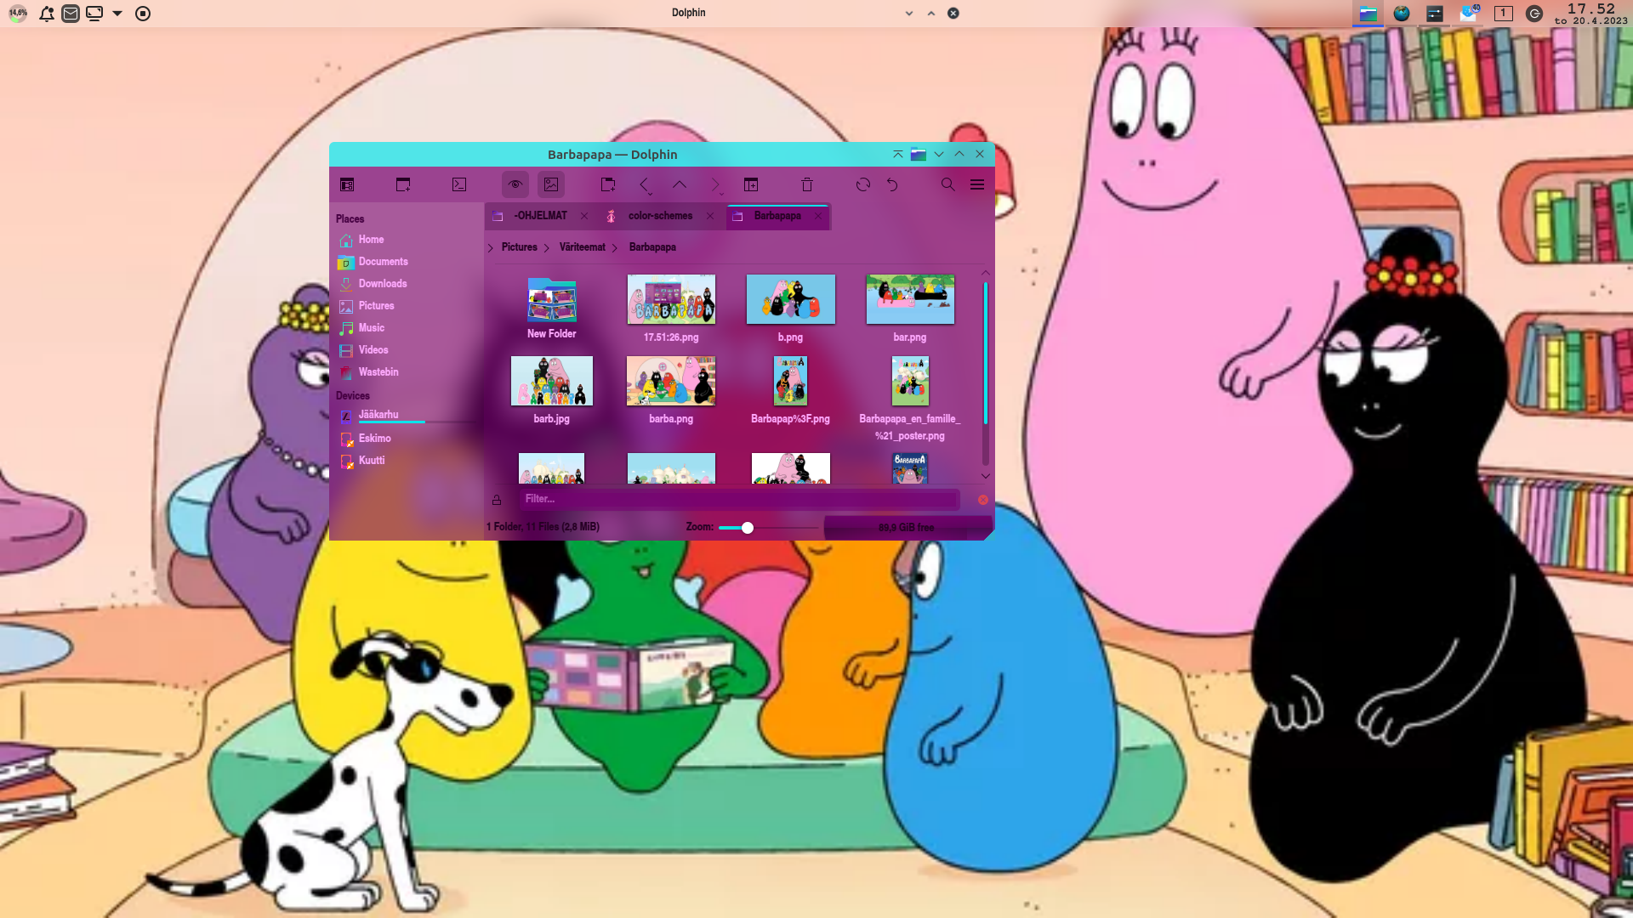Click into the Filter text field

(739, 500)
